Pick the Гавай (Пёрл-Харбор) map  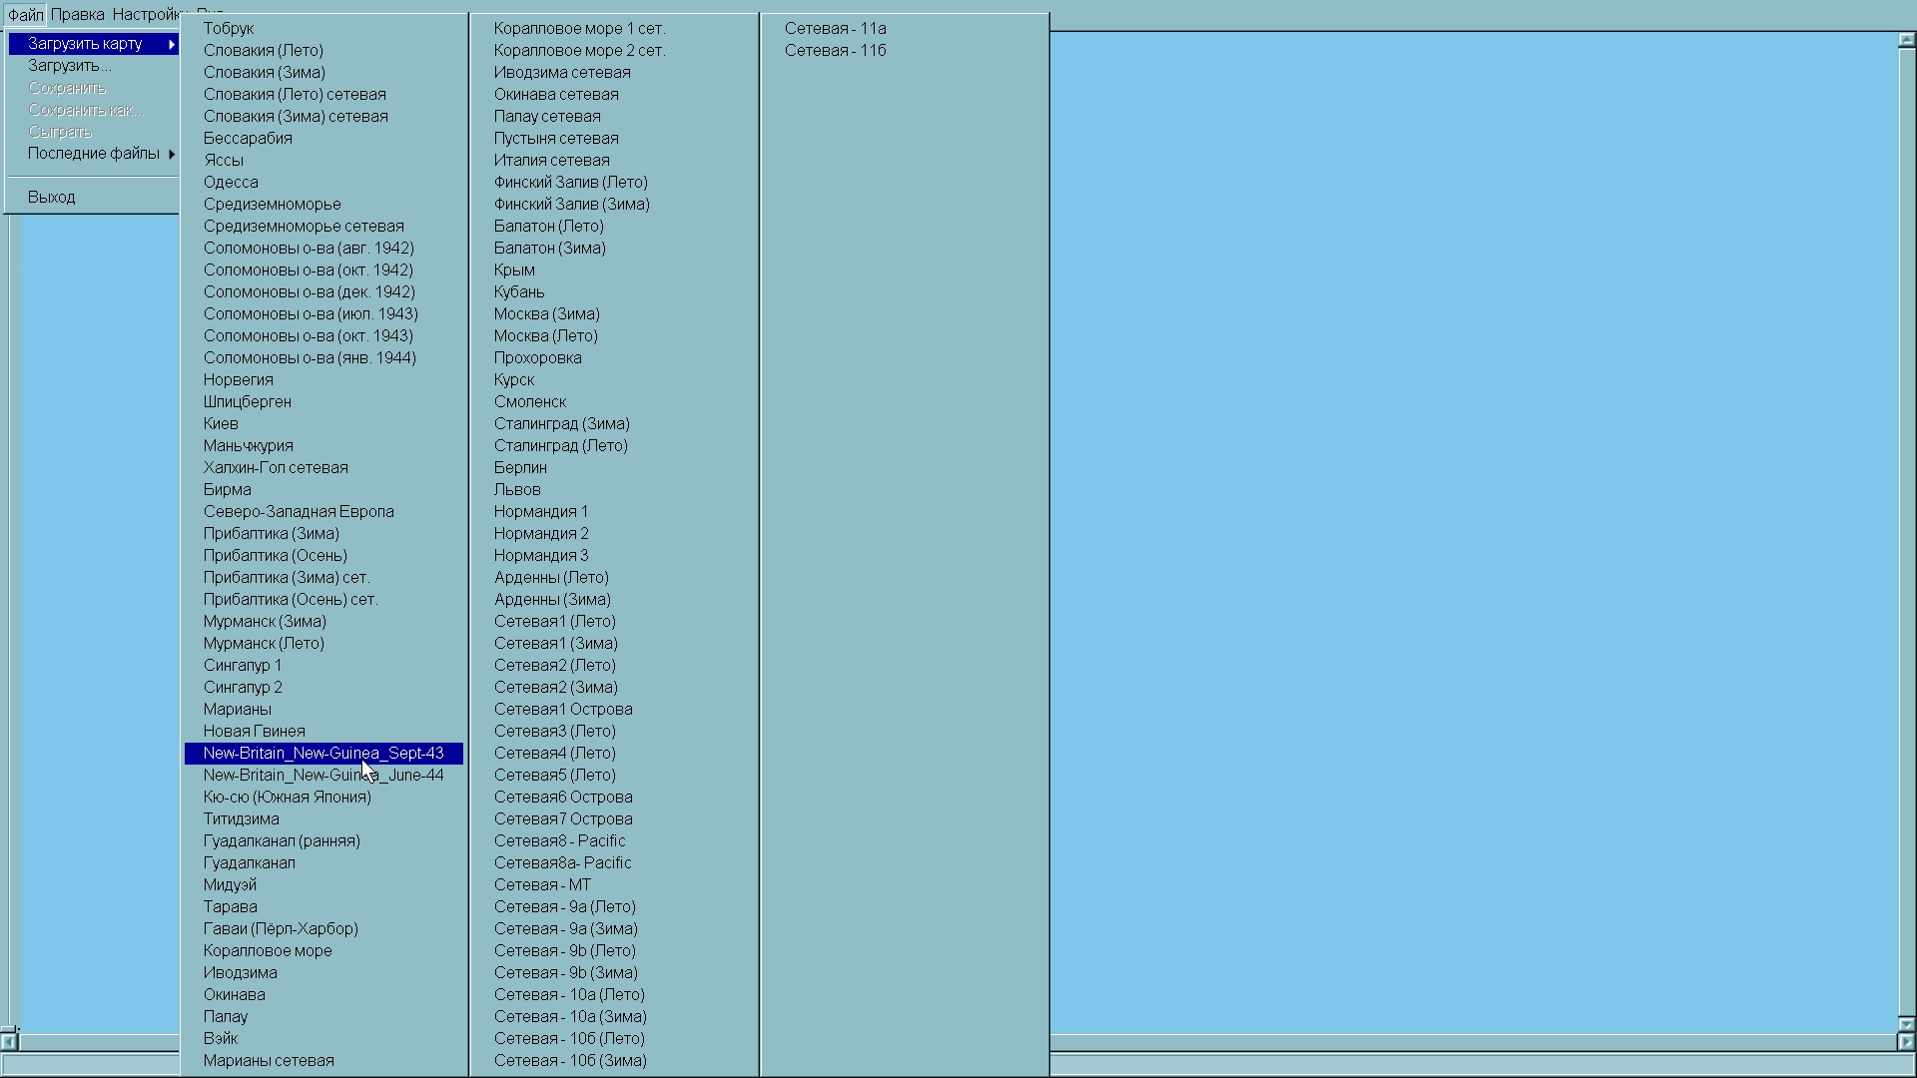pos(281,929)
